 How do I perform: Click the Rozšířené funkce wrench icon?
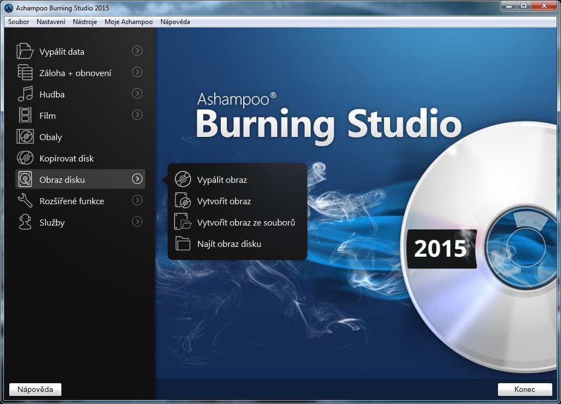25,200
